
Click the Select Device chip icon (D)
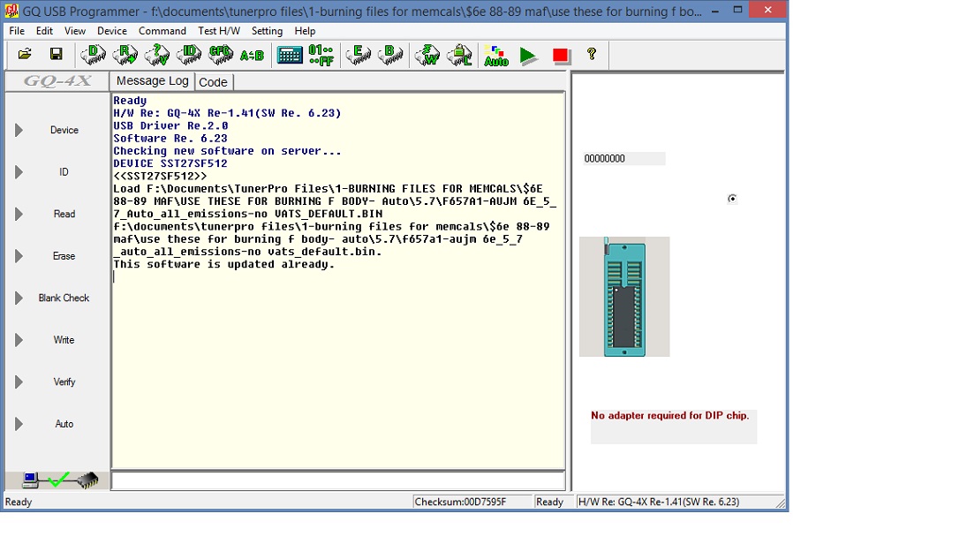(93, 54)
